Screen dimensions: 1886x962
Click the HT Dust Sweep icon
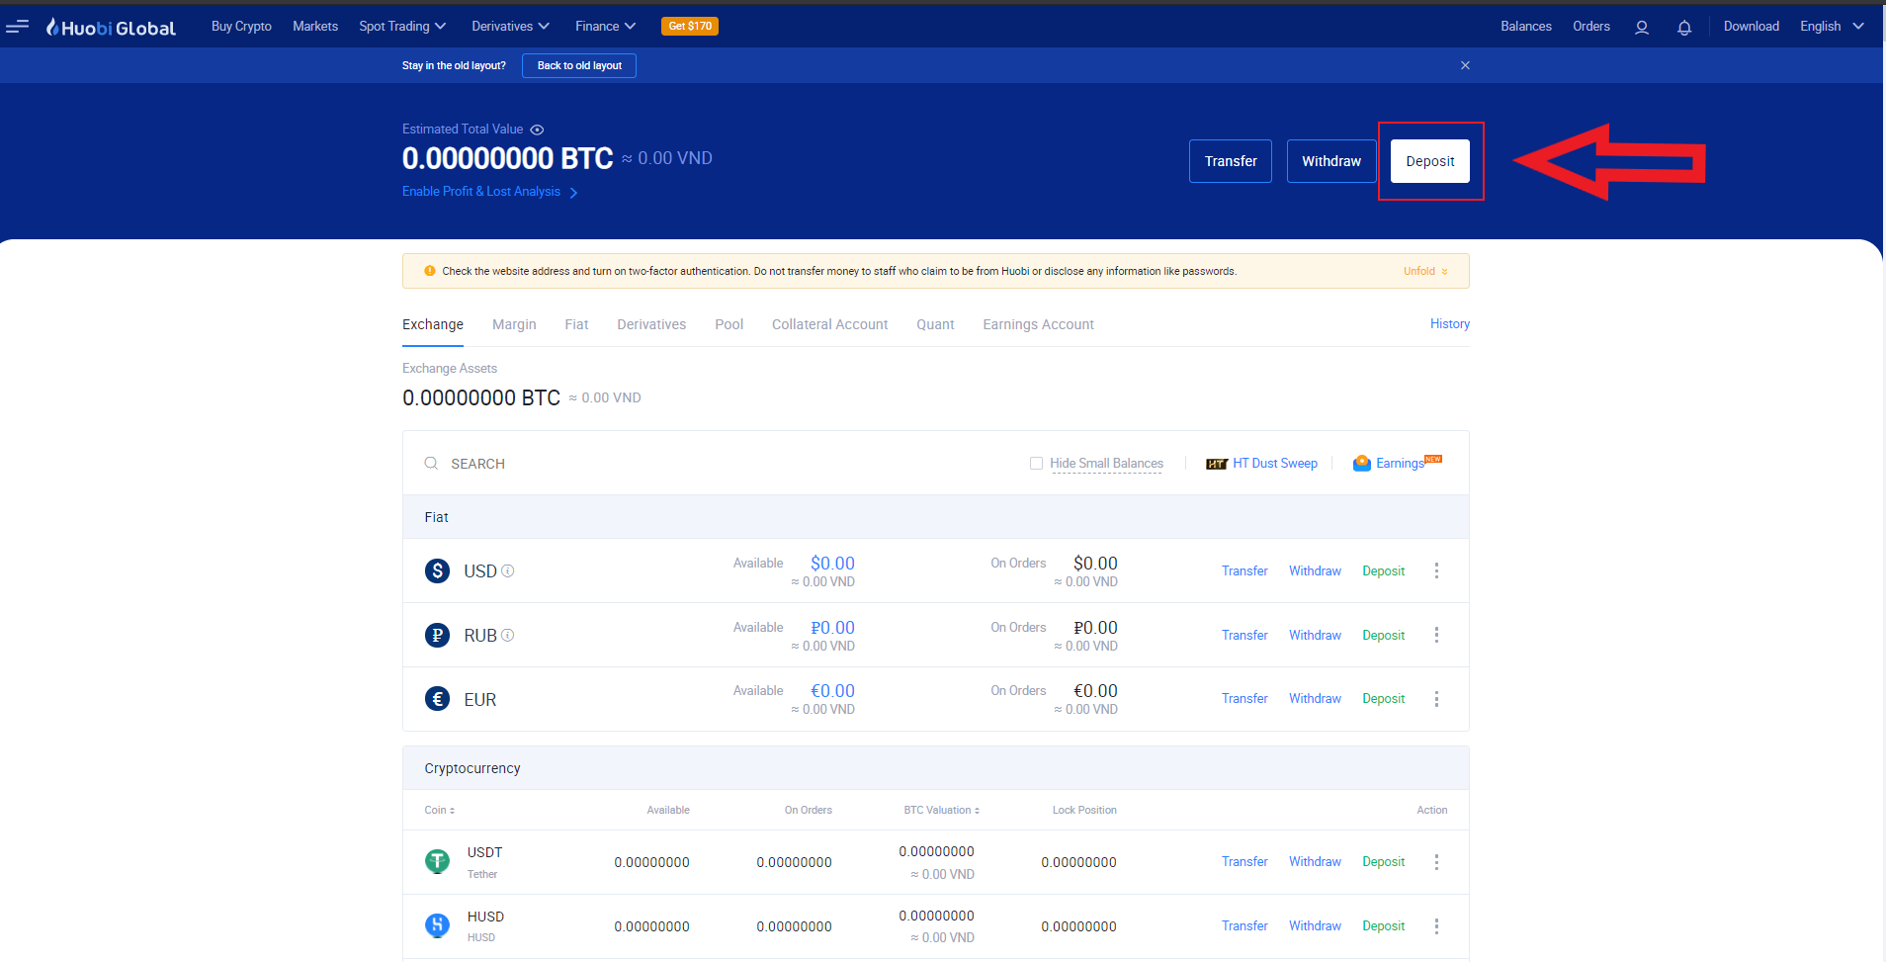pos(1217,464)
